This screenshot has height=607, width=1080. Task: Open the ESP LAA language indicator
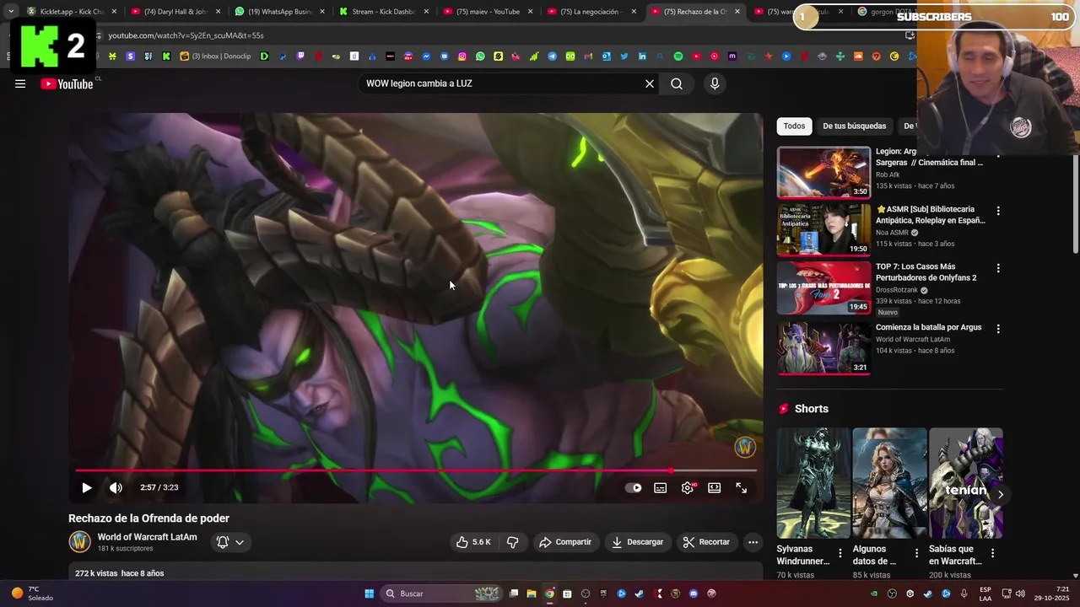click(985, 594)
